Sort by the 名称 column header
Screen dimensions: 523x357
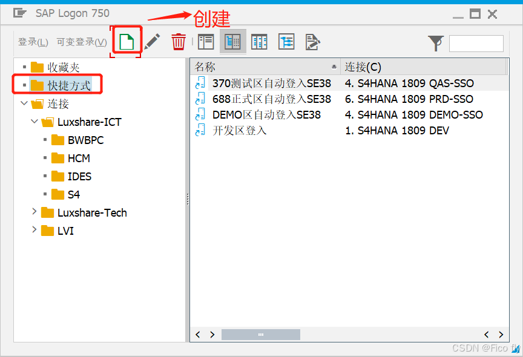pos(265,67)
